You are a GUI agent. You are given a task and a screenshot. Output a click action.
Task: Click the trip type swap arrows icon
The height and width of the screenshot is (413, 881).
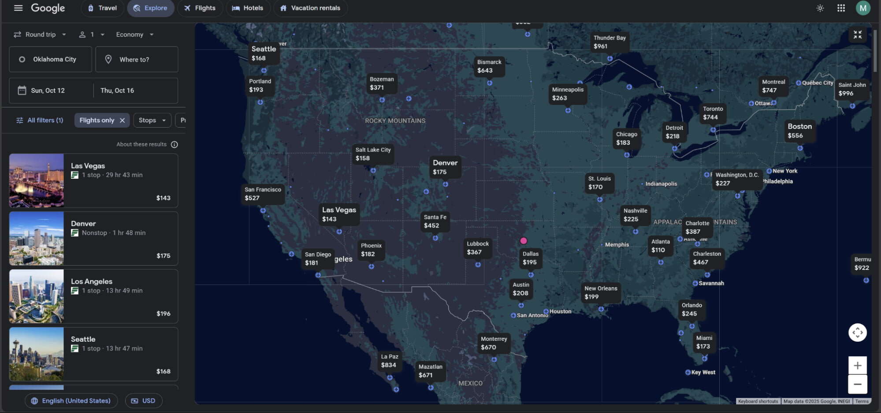[x=17, y=34]
